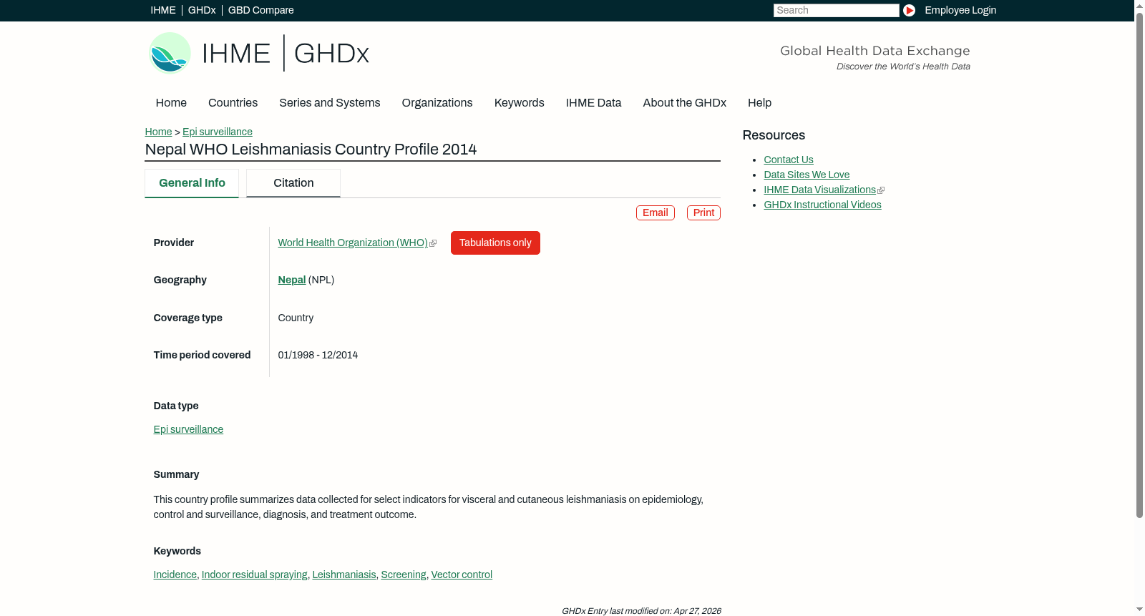Click external link icon beside IHME Data Visualizations
Image resolution: width=1145 pixels, height=616 pixels.
click(881, 190)
